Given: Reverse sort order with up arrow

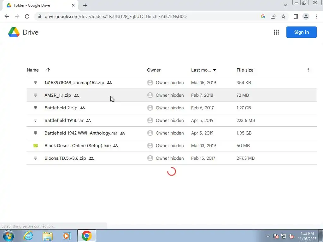Looking at the screenshot, I should 48,70.
